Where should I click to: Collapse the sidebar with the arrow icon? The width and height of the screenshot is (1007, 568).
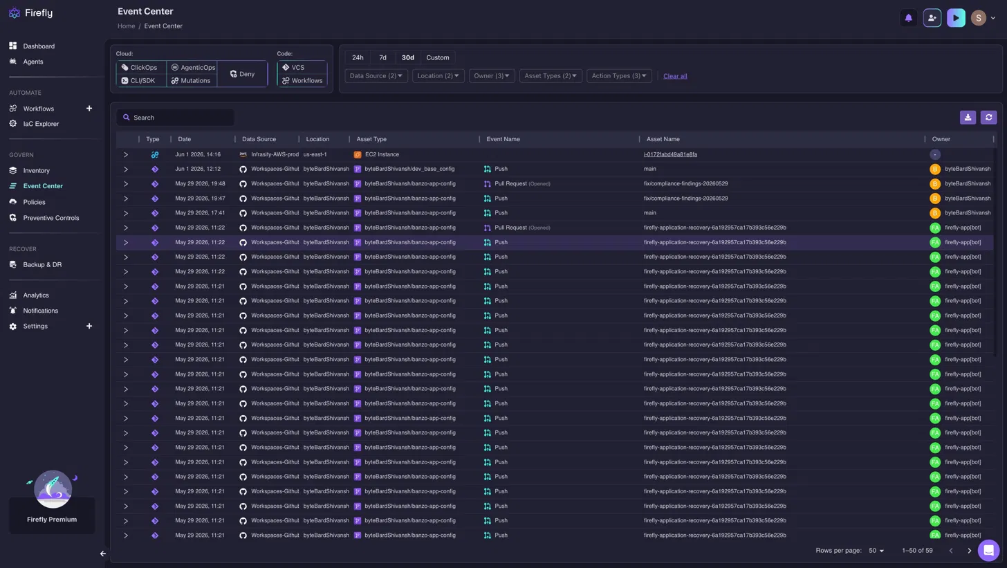click(103, 553)
